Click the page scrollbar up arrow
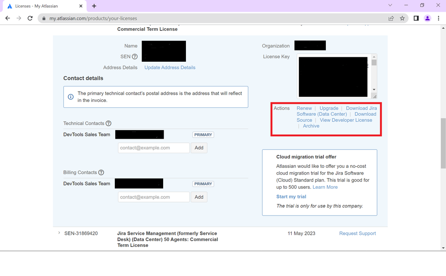This screenshot has width=446, height=276. click(x=443, y=28)
